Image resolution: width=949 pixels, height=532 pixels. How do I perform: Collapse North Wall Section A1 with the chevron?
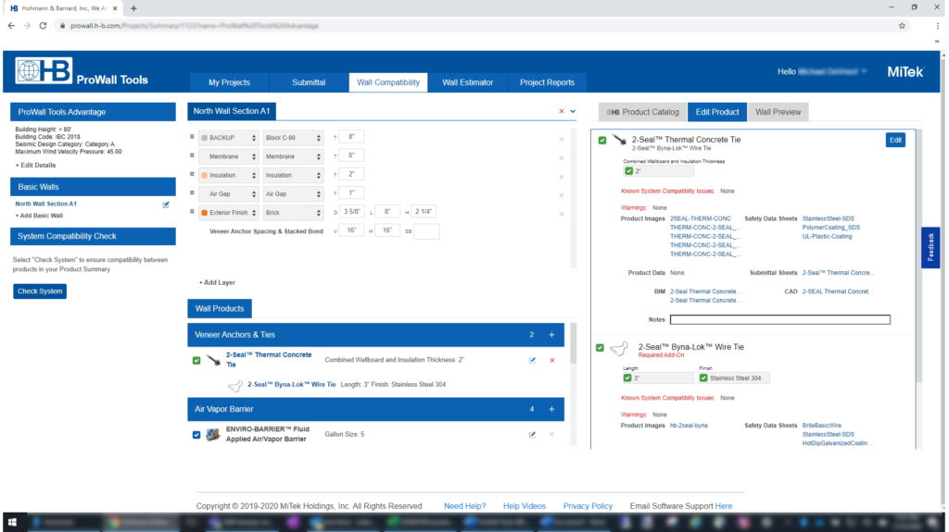pyautogui.click(x=573, y=111)
